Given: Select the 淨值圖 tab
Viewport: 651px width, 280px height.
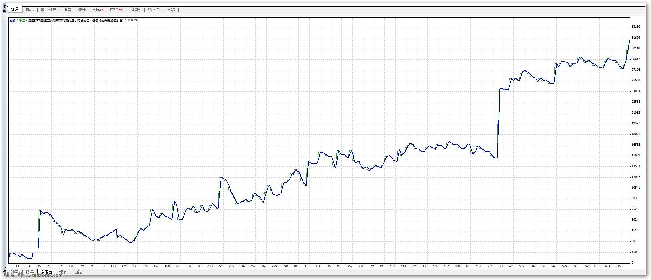Looking at the screenshot, I should 47,272.
